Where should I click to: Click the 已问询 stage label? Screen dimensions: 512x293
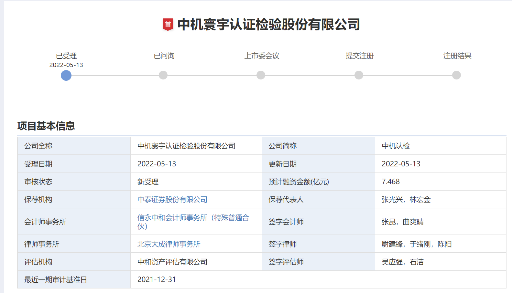[x=164, y=56]
